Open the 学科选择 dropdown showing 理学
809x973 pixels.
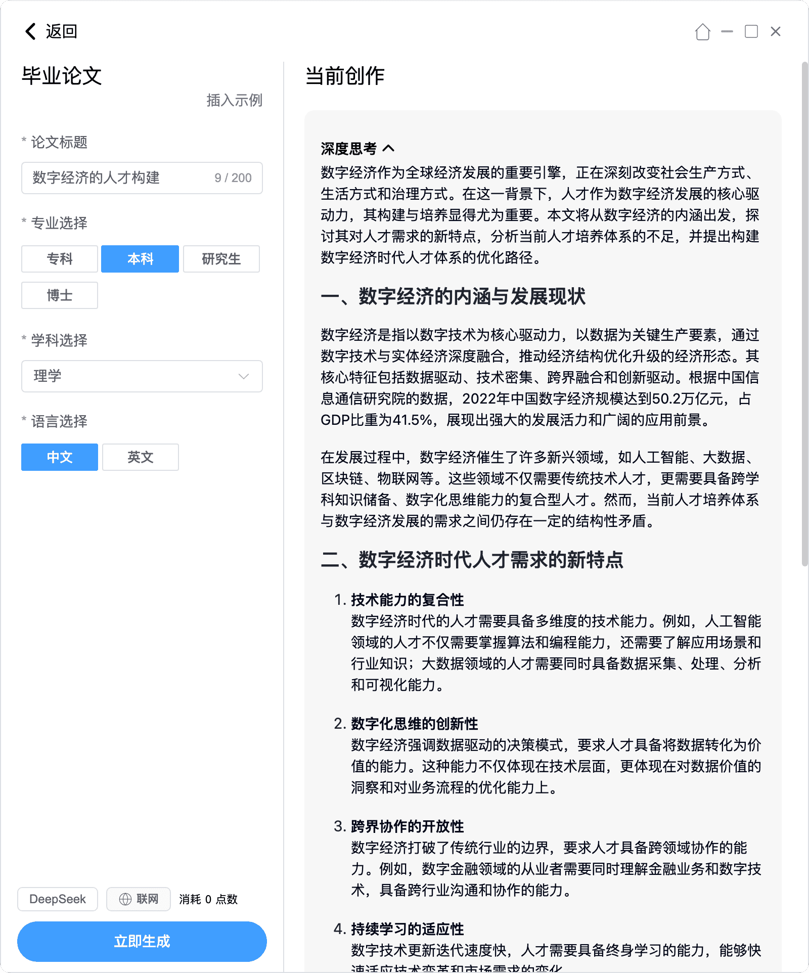tap(131, 376)
